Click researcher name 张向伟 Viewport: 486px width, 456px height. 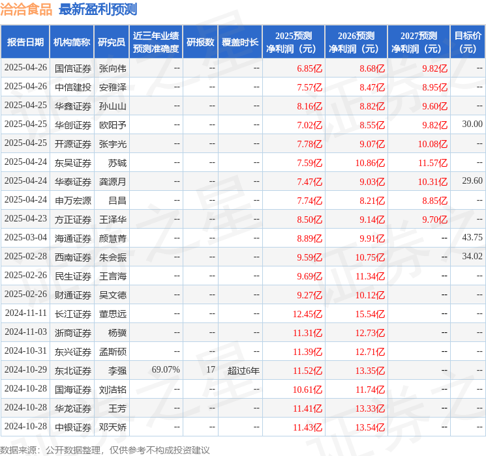(x=112, y=68)
